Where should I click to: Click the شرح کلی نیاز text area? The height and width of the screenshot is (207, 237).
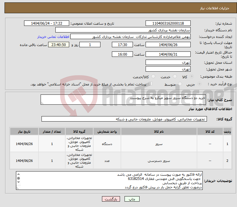[x=123, y=100]
